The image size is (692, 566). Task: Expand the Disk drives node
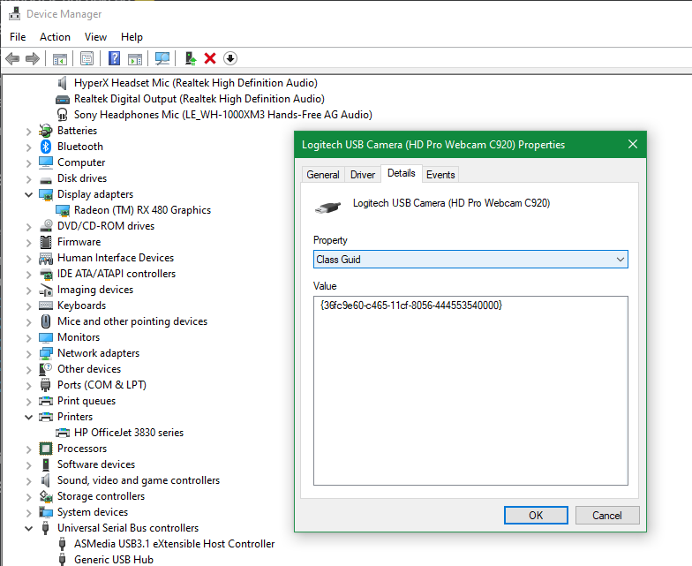pos(28,178)
